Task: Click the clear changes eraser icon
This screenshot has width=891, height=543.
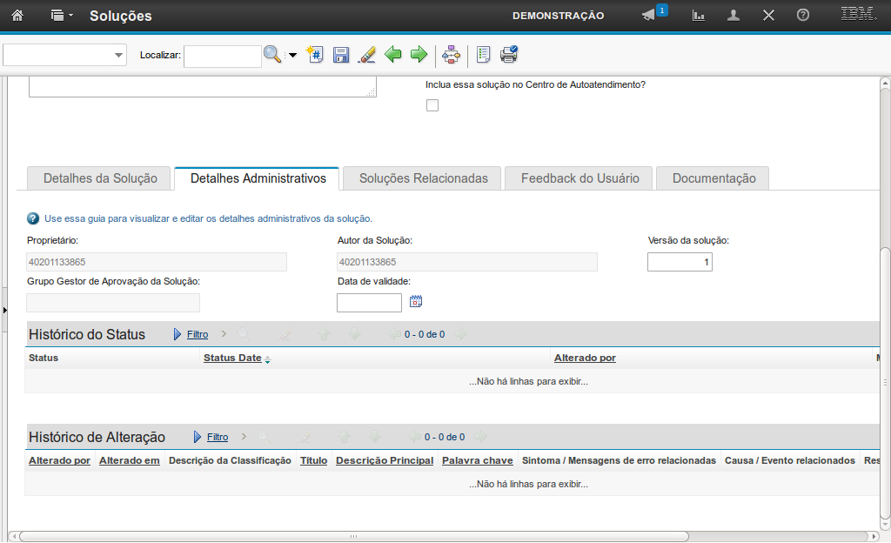Action: point(367,55)
